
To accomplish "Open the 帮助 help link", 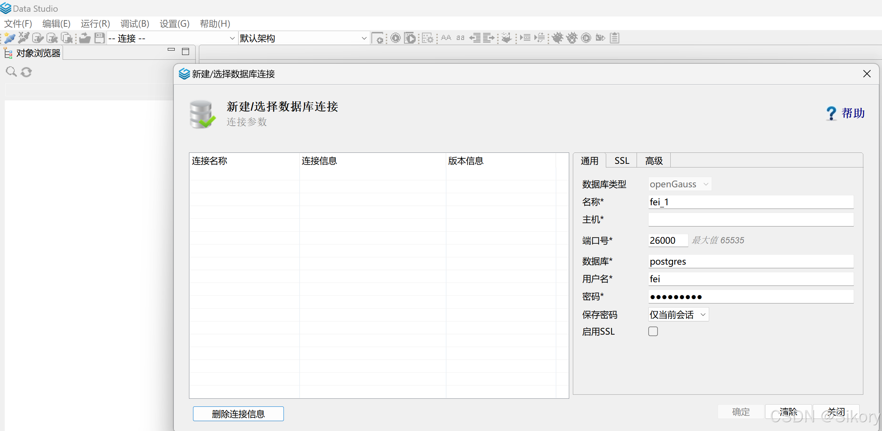I will coord(853,113).
